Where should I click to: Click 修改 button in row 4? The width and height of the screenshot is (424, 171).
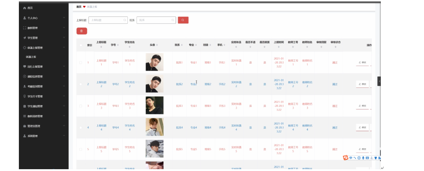[x=362, y=127]
